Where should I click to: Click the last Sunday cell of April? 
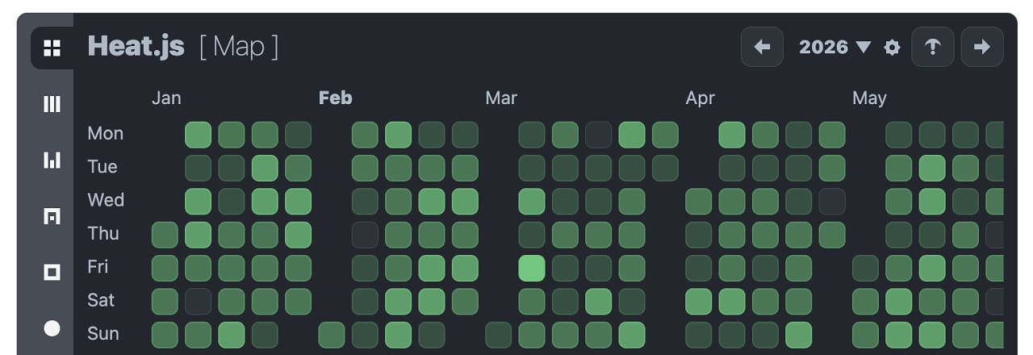click(x=798, y=335)
